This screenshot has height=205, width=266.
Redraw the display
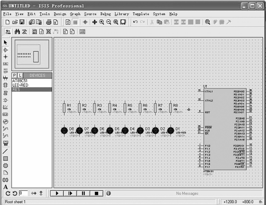[x=68, y=22]
